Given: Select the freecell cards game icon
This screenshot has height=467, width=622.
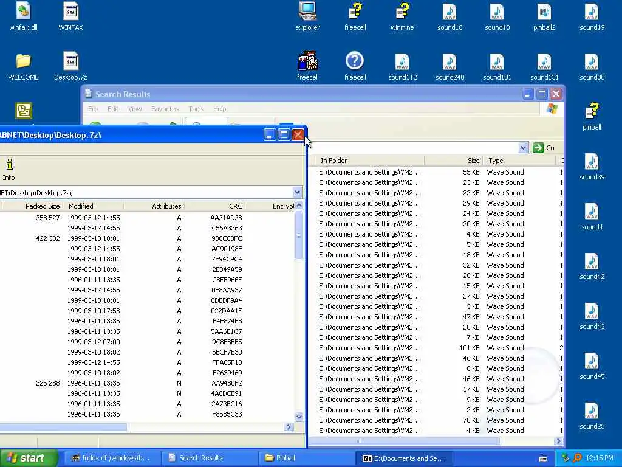Looking at the screenshot, I should [x=307, y=67].
